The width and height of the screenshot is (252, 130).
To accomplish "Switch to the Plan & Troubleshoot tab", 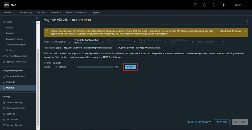I will (77, 12).
